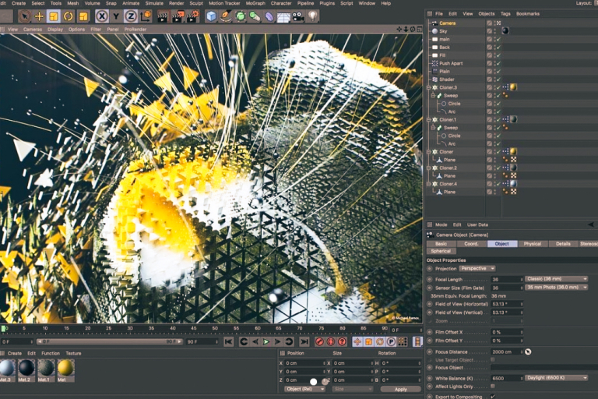Open White Balance Daylight (6500 K) dropdown
This screenshot has height=399, width=598.
tap(557, 378)
